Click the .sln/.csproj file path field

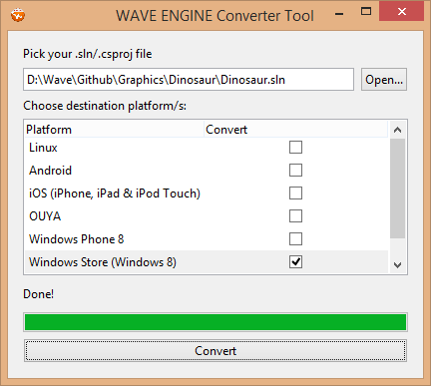(x=189, y=80)
